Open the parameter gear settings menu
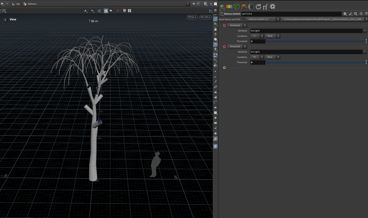This screenshot has height=218, width=368. (345, 14)
